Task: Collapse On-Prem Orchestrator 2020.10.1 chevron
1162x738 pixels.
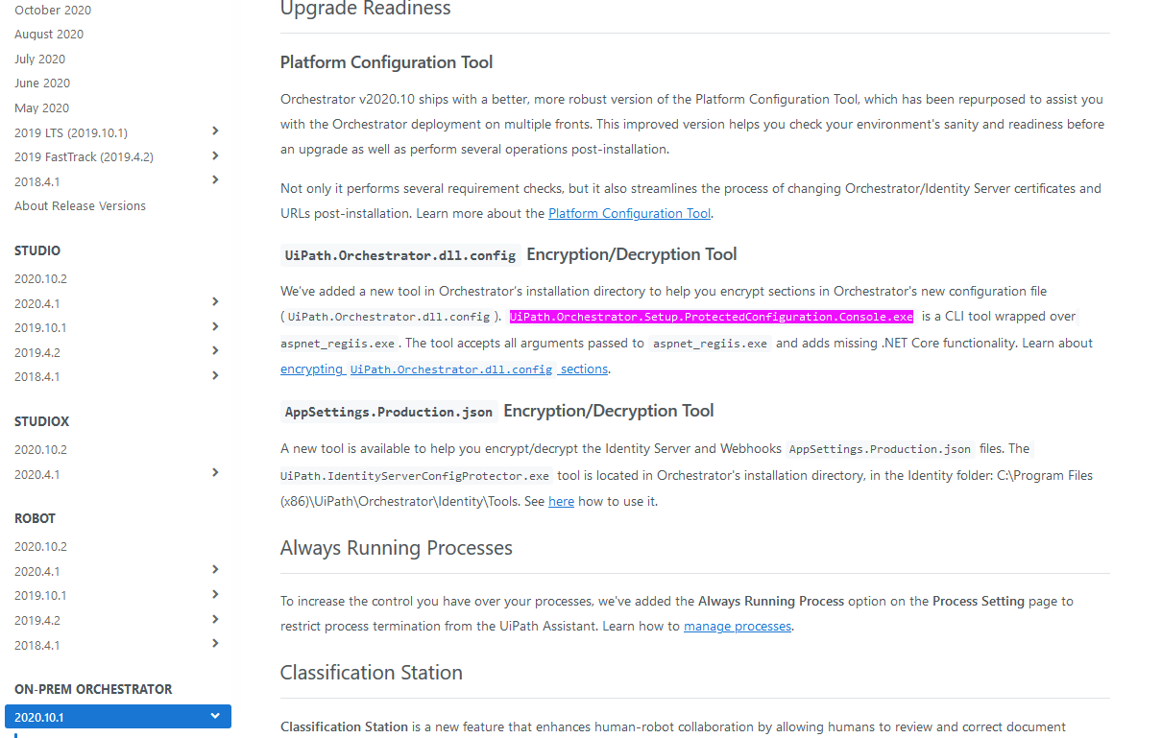Action: click(215, 716)
